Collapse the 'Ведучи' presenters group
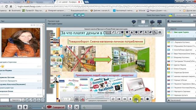196x110 pixels. coord(168,29)
